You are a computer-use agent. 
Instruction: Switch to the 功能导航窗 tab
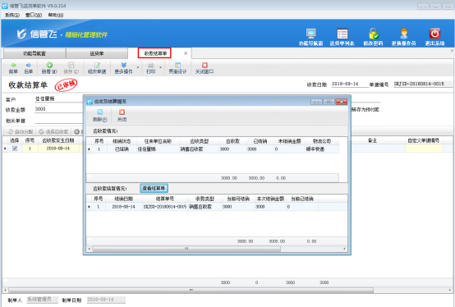click(x=34, y=53)
